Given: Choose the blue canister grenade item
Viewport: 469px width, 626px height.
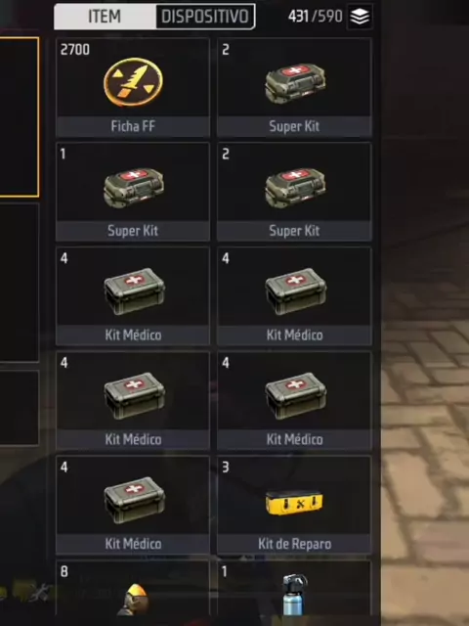Looking at the screenshot, I should 294,594.
